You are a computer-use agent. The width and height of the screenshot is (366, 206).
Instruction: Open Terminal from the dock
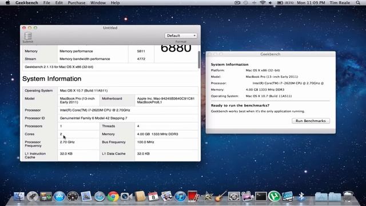[x=261, y=196]
